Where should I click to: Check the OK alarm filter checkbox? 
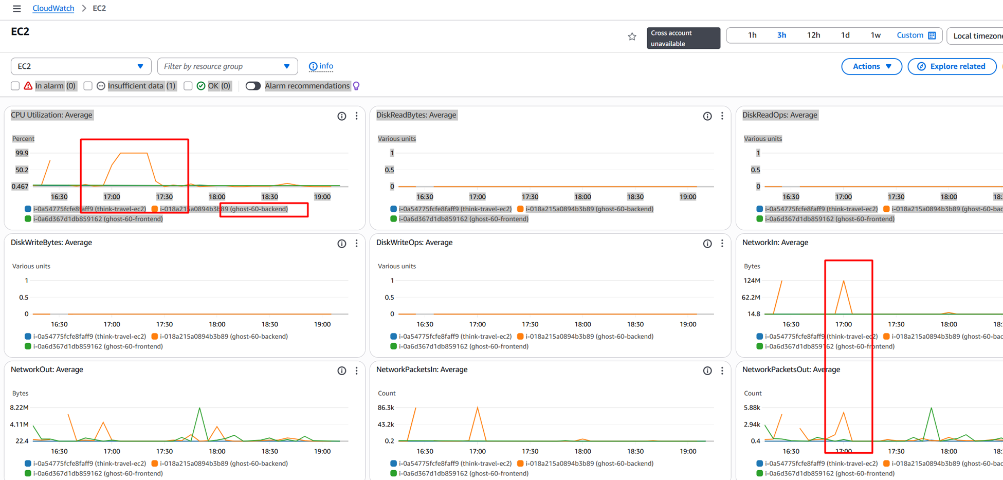click(188, 86)
